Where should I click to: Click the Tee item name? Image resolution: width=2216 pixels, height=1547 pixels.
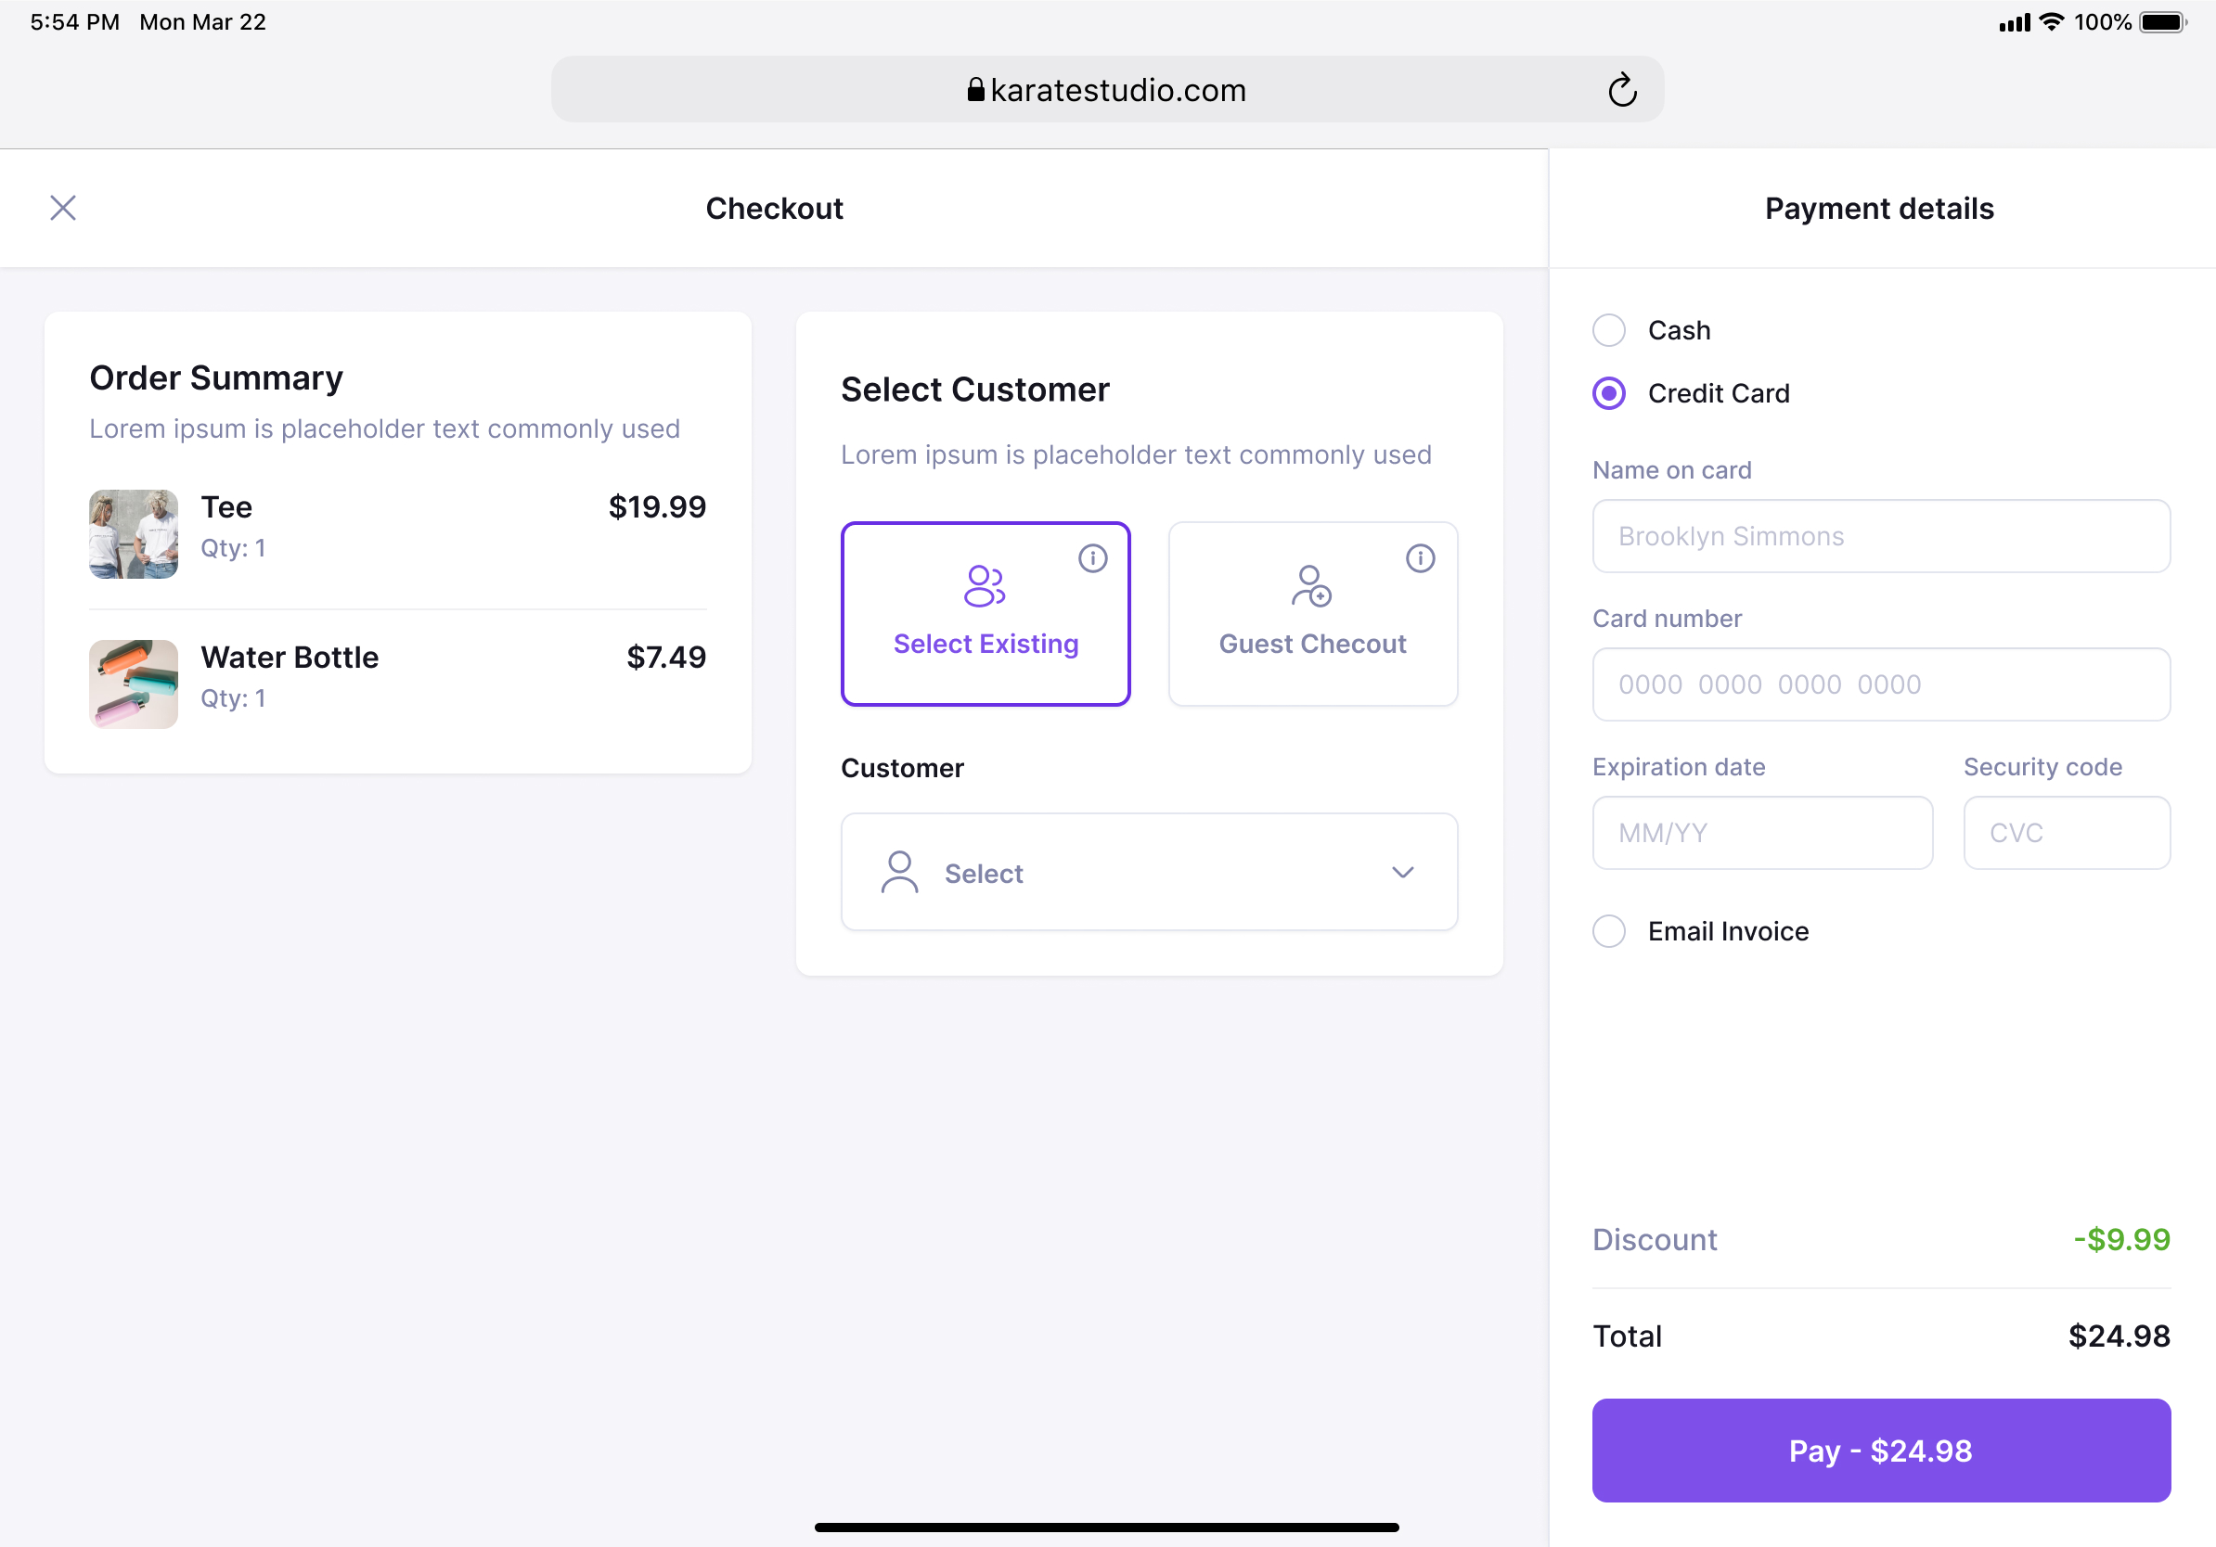(225, 506)
